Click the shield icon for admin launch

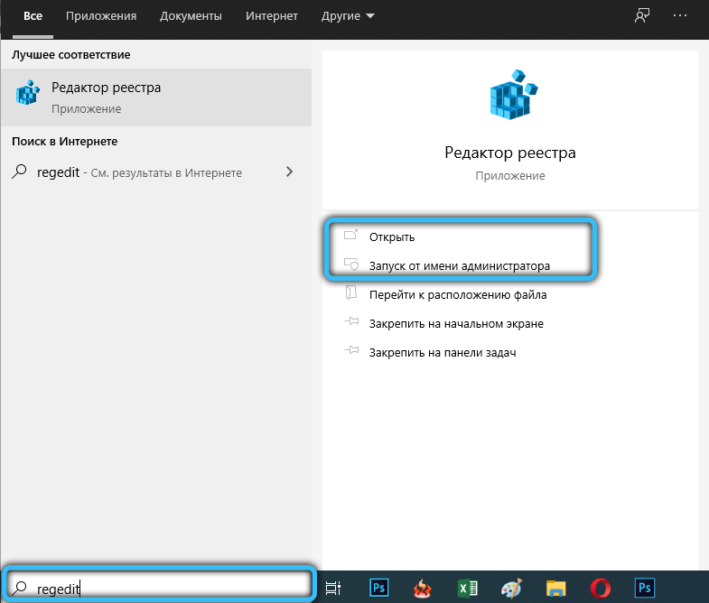click(x=351, y=264)
